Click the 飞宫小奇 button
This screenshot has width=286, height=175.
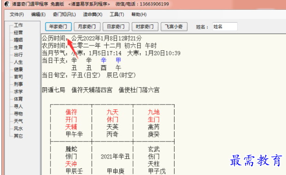point(174,27)
